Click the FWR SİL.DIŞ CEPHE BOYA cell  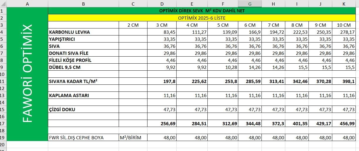tap(83, 137)
